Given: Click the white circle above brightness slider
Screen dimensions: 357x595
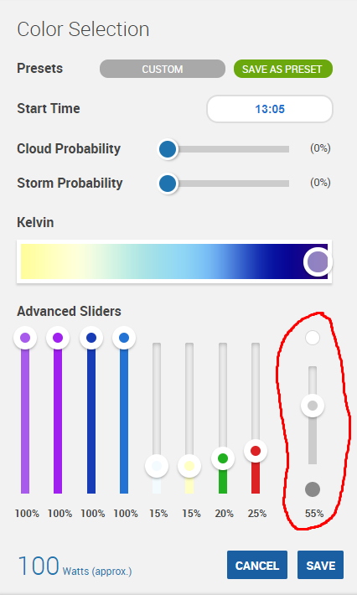Looking at the screenshot, I should pos(313,338).
